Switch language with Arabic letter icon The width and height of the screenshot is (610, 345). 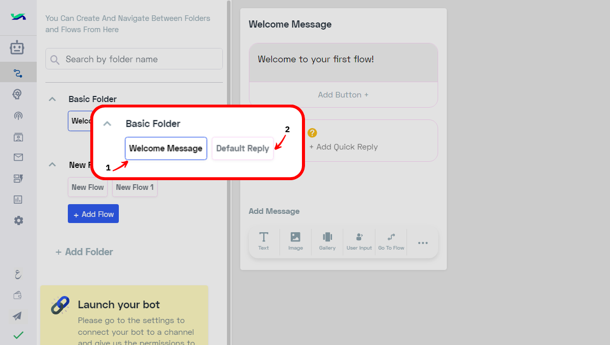[x=18, y=275]
